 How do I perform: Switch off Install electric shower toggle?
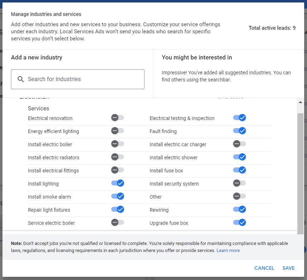pos(240,157)
